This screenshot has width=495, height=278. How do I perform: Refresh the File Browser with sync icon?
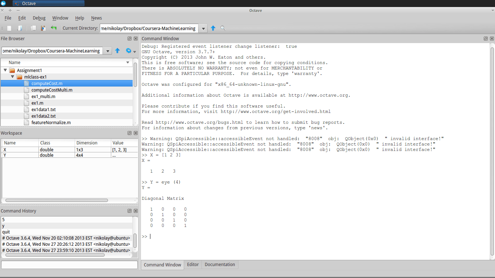point(129,51)
